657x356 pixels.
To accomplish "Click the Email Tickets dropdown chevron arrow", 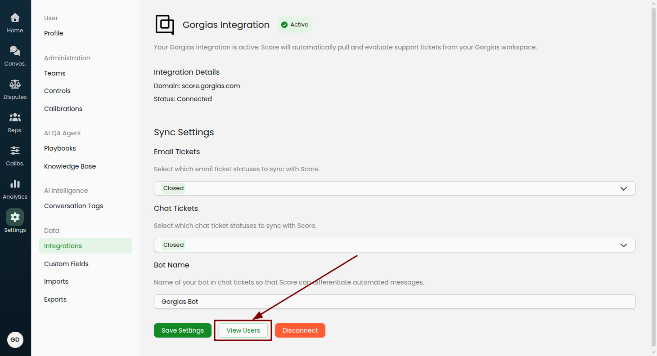I will click(x=623, y=188).
